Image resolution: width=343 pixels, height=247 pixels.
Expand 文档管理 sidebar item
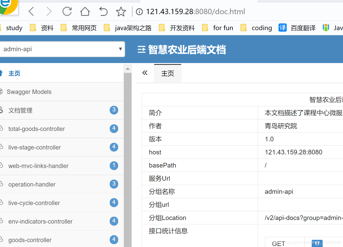pyautogui.click(x=62, y=110)
